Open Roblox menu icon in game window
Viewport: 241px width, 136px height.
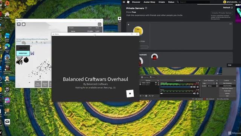coord(19,24)
